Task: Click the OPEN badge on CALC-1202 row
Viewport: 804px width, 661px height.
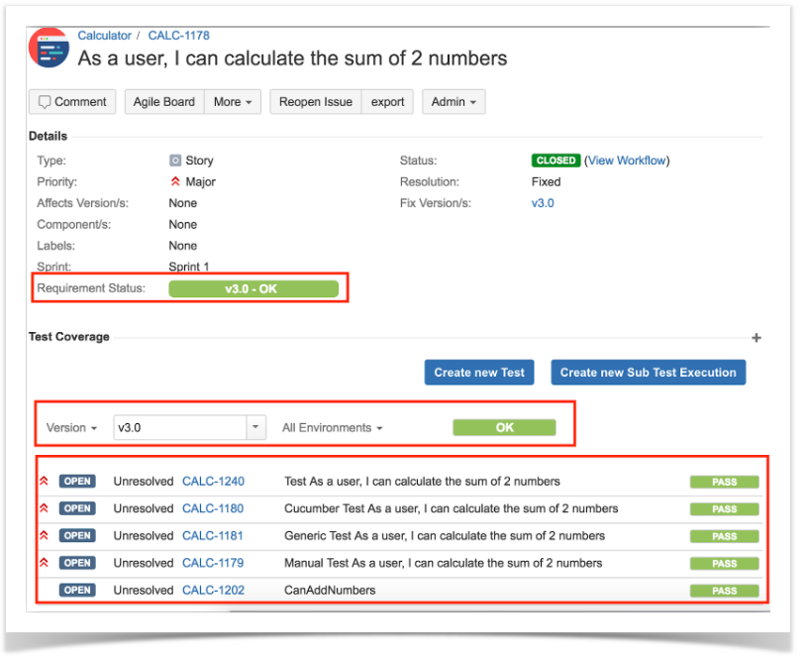Action: click(77, 591)
